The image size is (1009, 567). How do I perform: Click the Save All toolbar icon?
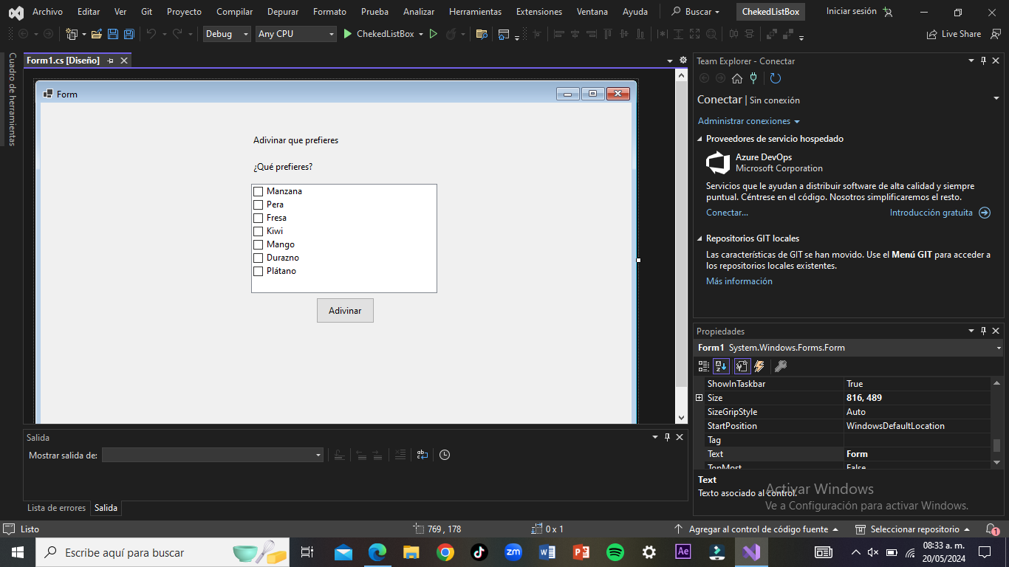[x=129, y=34]
